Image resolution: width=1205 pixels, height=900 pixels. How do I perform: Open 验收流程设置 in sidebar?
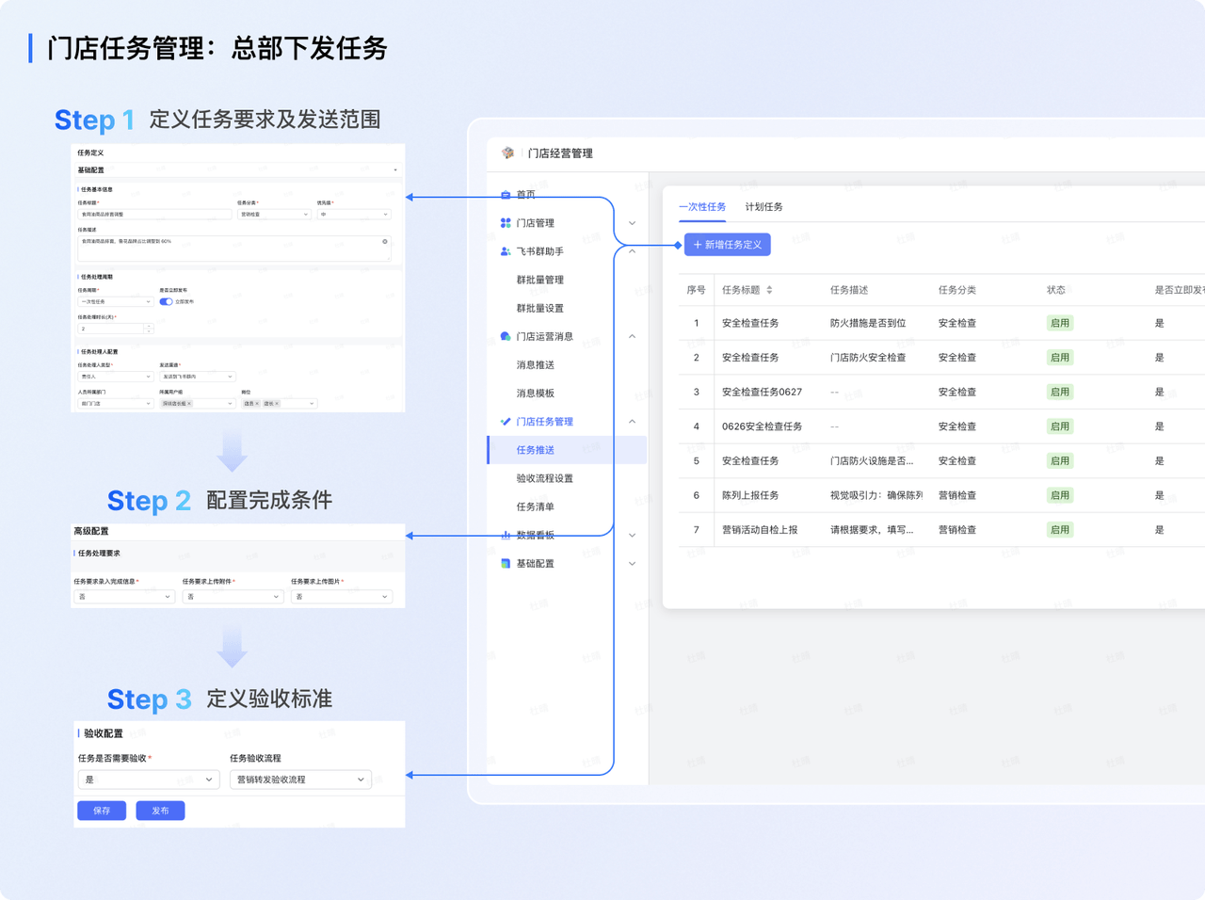pyautogui.click(x=545, y=478)
